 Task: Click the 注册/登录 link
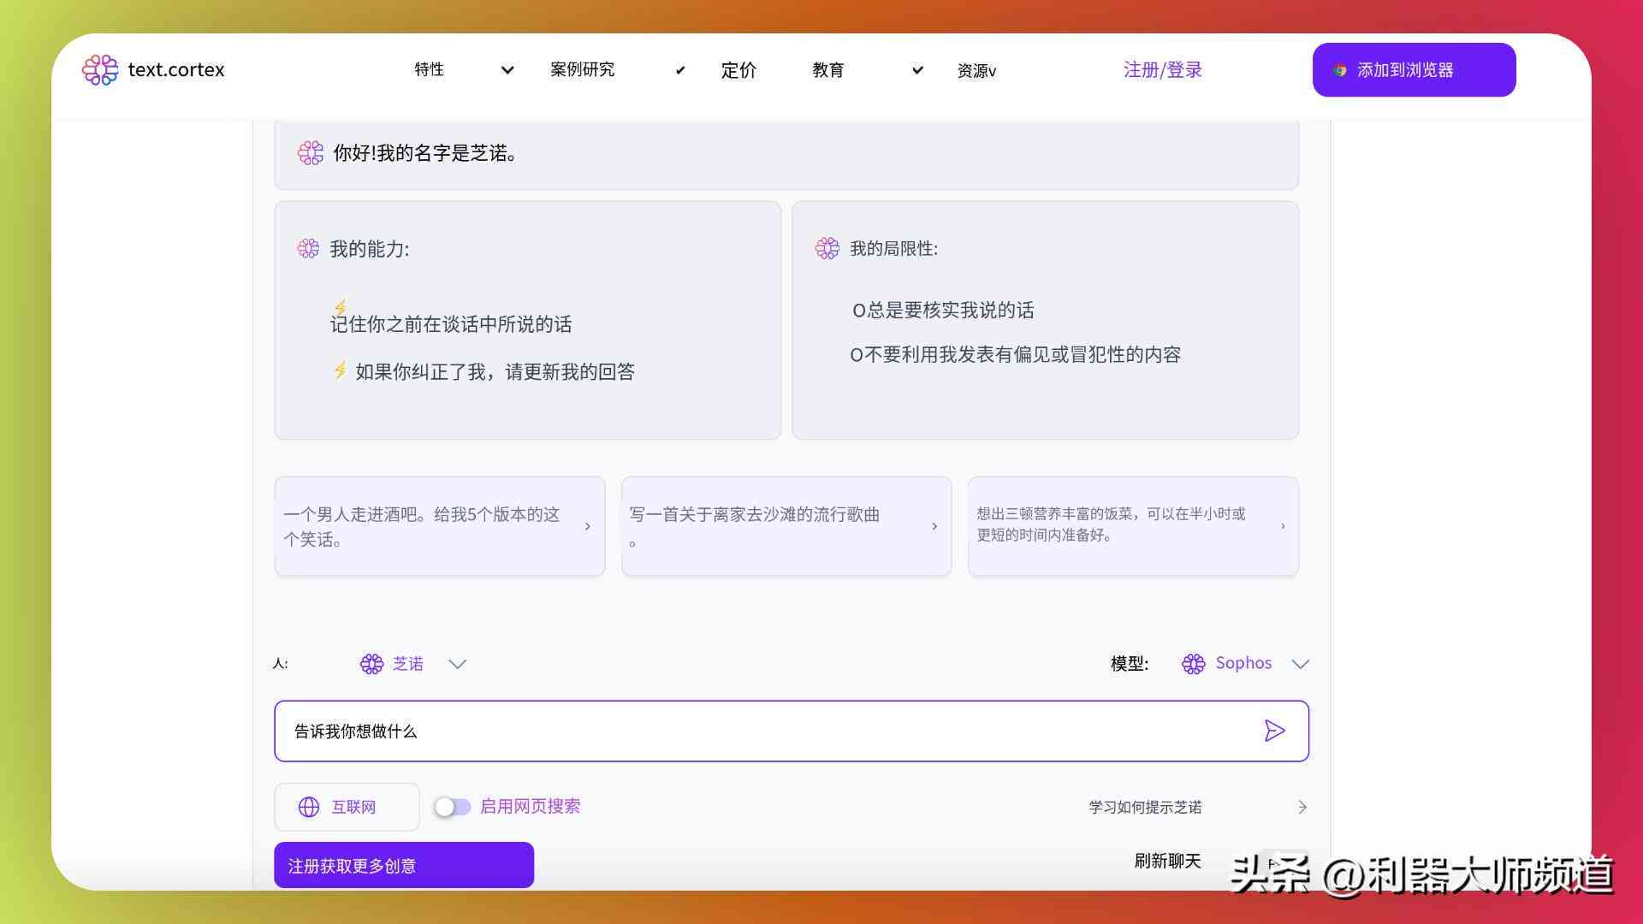pos(1164,70)
